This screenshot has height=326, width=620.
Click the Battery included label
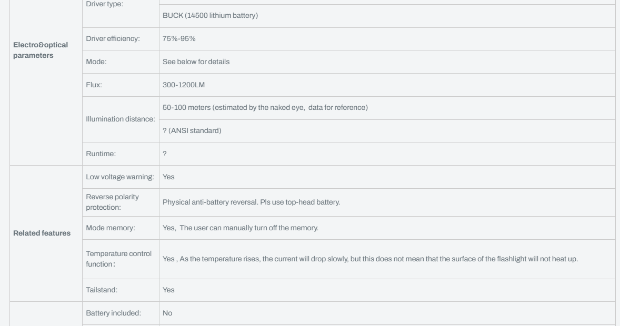(x=114, y=313)
